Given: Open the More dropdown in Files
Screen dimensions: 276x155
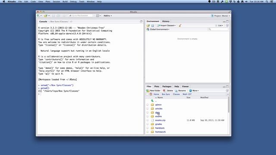Looking at the screenshot, I should point(194,91).
